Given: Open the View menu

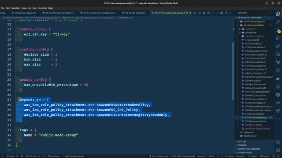Looking at the screenshot, I should (x=24, y=8).
